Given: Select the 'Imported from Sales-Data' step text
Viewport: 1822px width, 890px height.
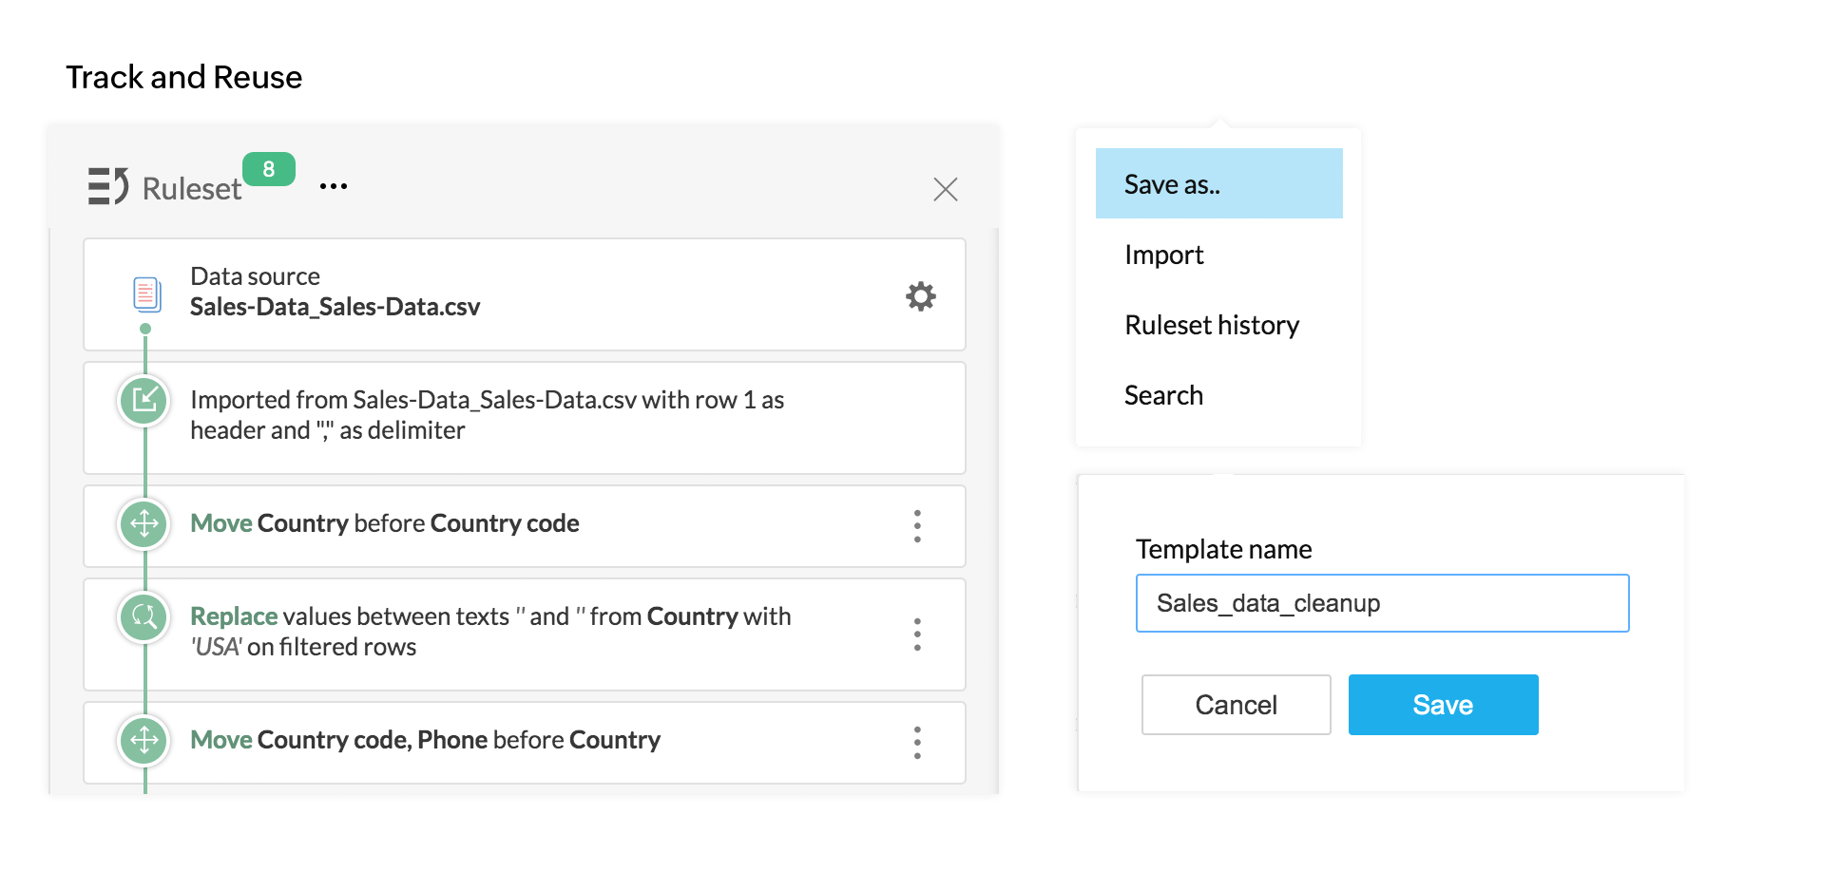Looking at the screenshot, I should coord(487,415).
